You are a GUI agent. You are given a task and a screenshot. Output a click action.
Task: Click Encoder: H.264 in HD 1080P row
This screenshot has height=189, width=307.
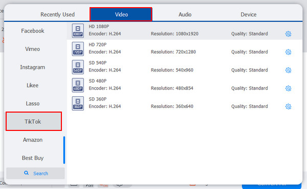(105, 34)
